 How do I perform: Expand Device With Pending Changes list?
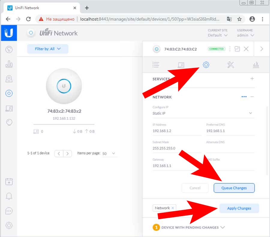(223, 227)
